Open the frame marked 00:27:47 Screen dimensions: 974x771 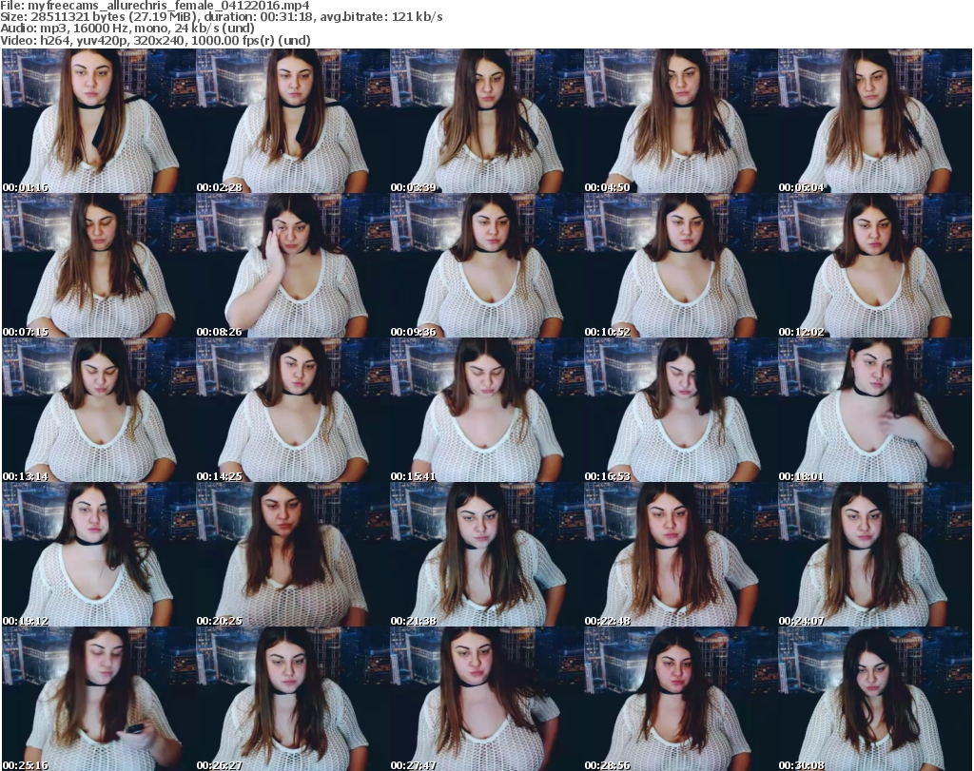click(x=486, y=699)
